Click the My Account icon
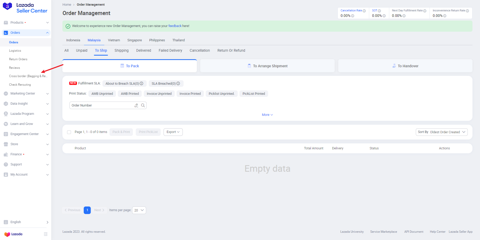This screenshot has width=480, height=240. tap(6, 175)
